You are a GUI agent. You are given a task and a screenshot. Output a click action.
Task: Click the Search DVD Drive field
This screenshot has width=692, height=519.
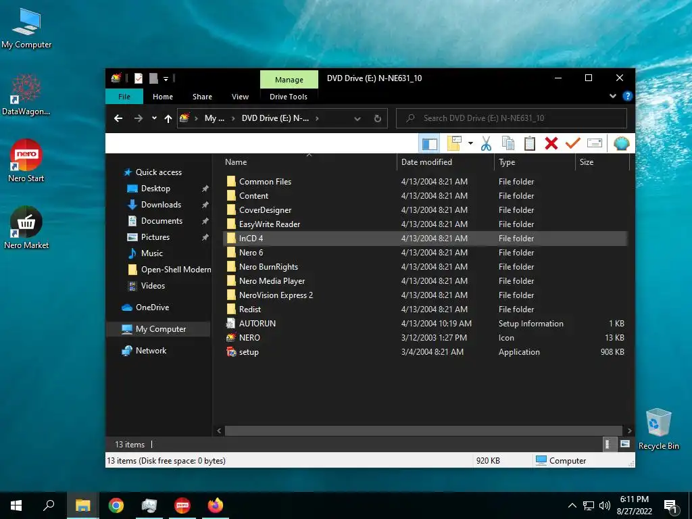point(512,118)
